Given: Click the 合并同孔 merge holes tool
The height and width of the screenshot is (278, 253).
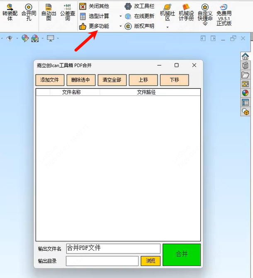Looking at the screenshot, I should tap(29, 12).
